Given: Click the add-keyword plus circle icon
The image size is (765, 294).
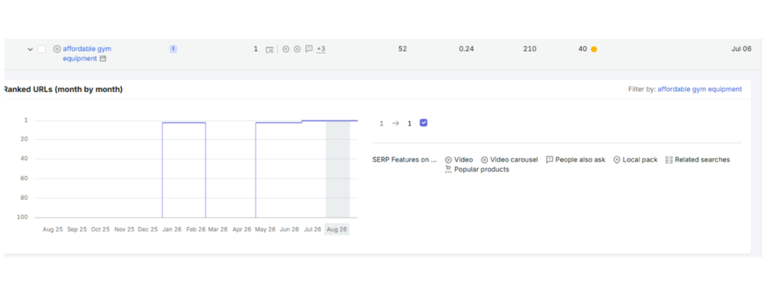Looking at the screenshot, I should 57,49.
